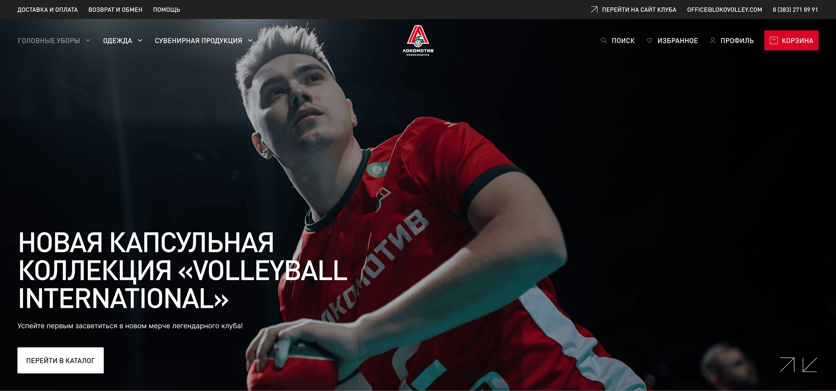Viewport: 836px width, 391px height.
Task: Expand the Сувенирная продукция chevron
Action: 250,40
